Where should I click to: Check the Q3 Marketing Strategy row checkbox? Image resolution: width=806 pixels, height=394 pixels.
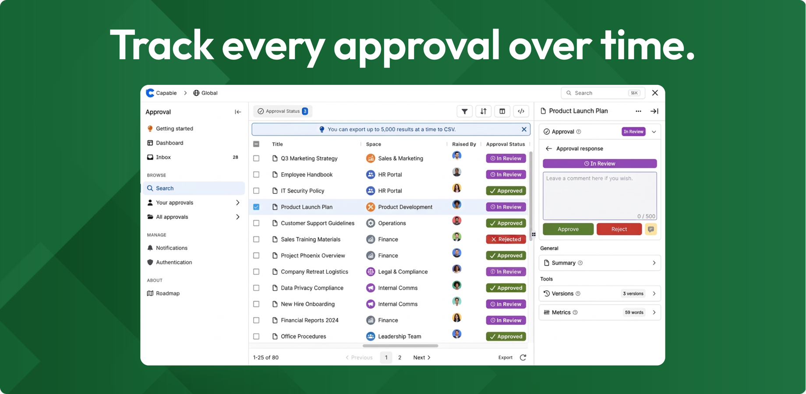click(256, 158)
